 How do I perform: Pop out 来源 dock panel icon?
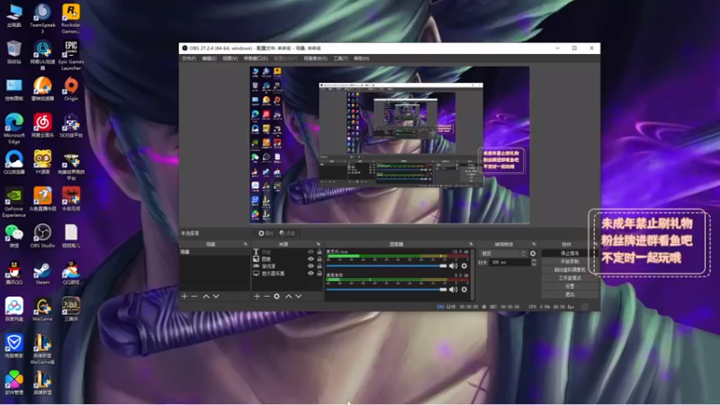[319, 244]
